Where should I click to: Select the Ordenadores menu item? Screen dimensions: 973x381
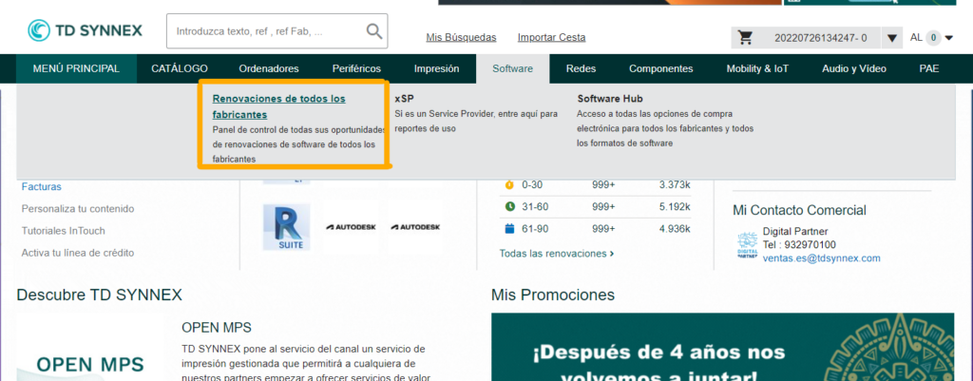point(269,68)
